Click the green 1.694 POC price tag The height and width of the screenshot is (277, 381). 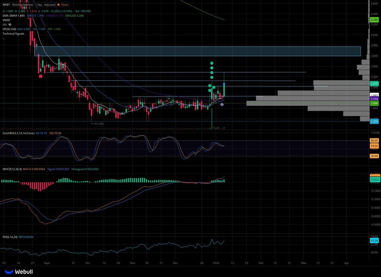click(374, 103)
